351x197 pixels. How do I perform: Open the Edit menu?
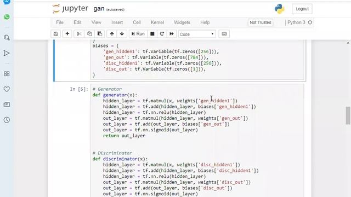pyautogui.click(x=77, y=22)
